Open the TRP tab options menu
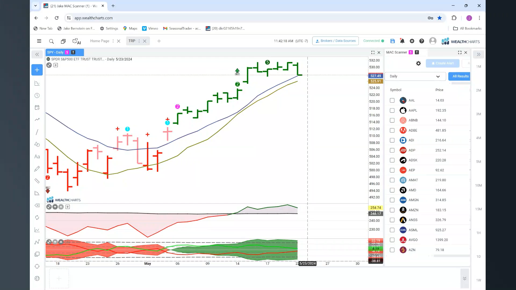The height and width of the screenshot is (290, 516). [139, 41]
